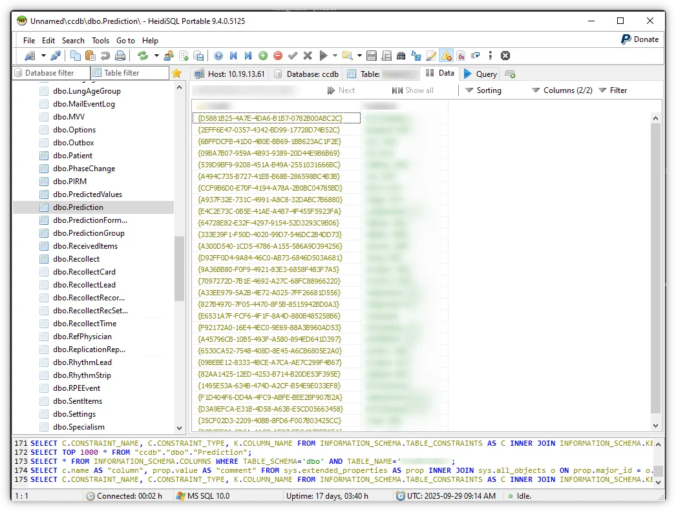
Task: Save with the floppy disk icon
Action: pyautogui.click(x=371, y=56)
